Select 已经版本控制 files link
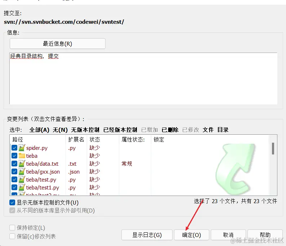The width and height of the screenshot is (286, 246). [120, 130]
